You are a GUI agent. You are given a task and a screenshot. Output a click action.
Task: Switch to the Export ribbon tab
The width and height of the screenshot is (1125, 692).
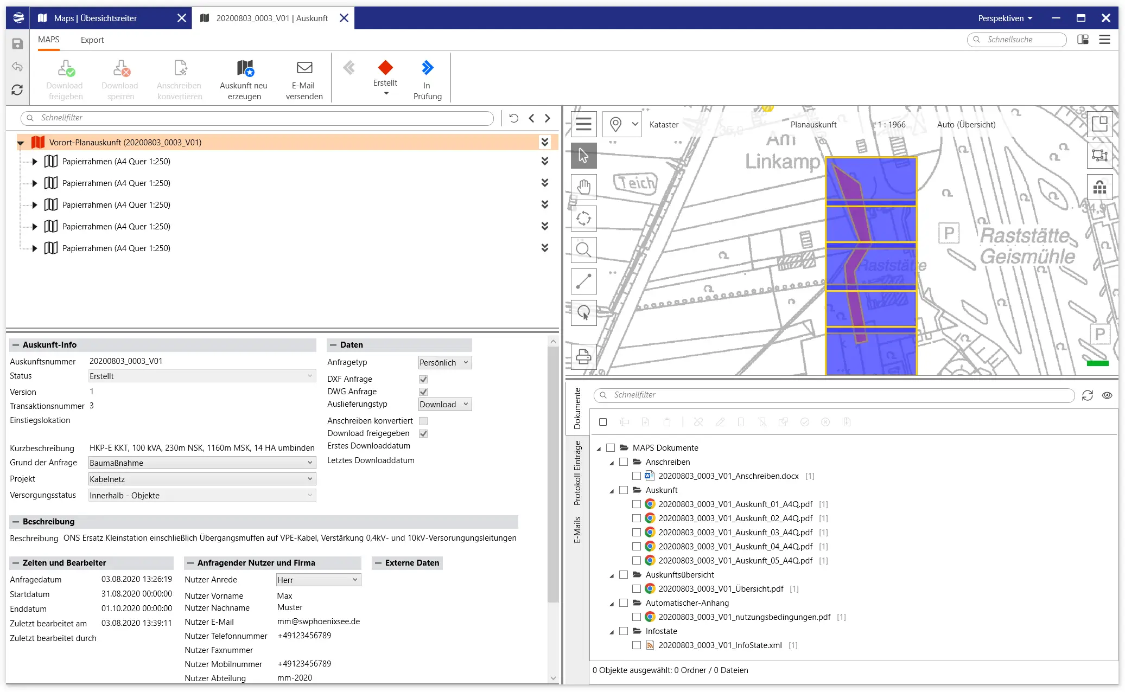click(92, 40)
